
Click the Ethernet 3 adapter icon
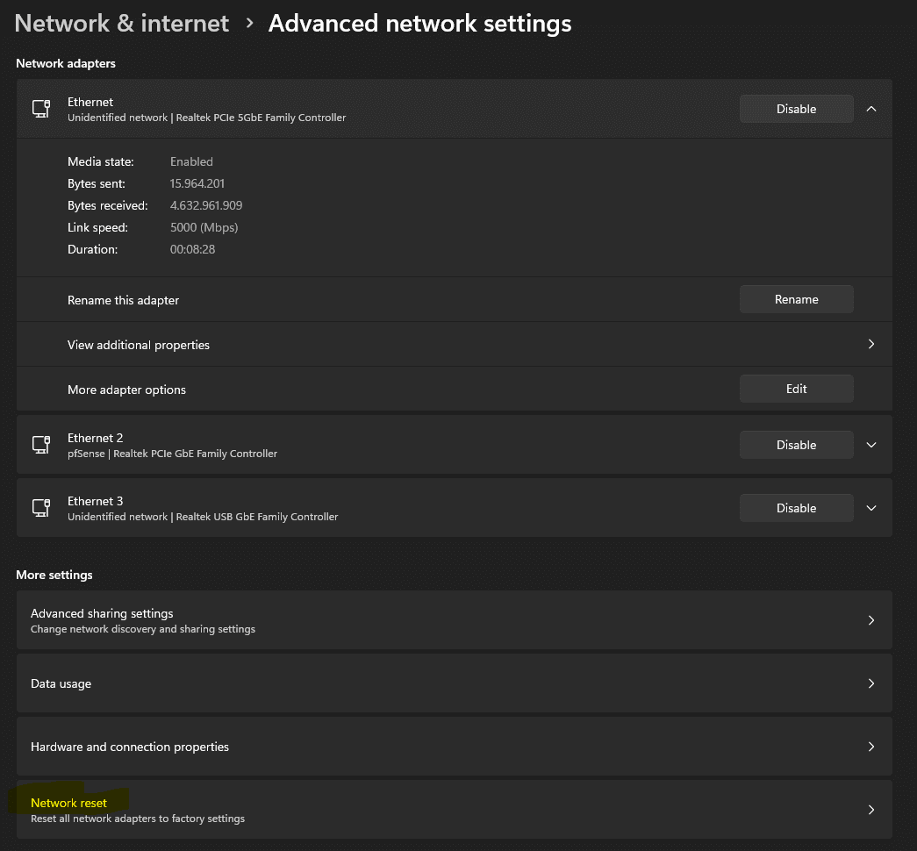point(41,508)
